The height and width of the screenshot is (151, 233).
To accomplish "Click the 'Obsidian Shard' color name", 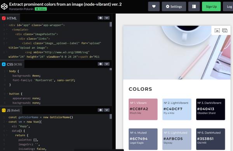I will point(206,113).
